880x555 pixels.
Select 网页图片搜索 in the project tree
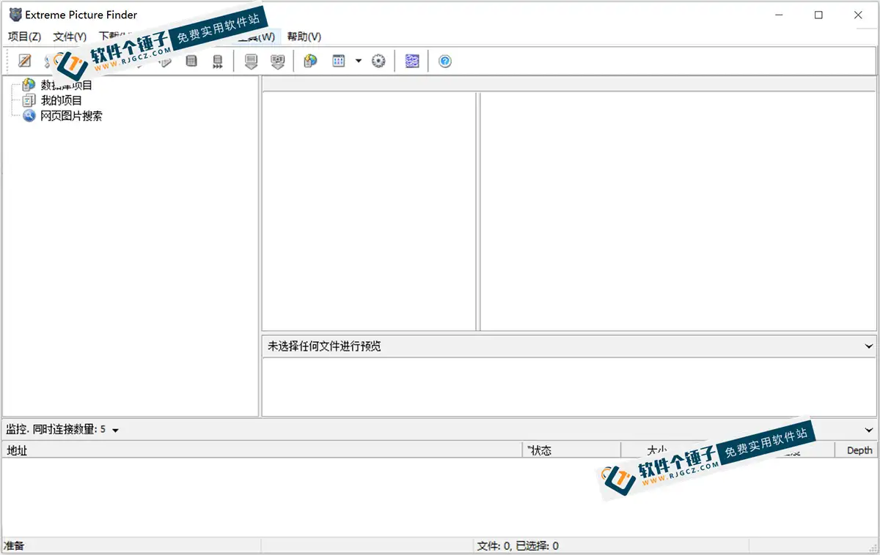click(x=72, y=116)
